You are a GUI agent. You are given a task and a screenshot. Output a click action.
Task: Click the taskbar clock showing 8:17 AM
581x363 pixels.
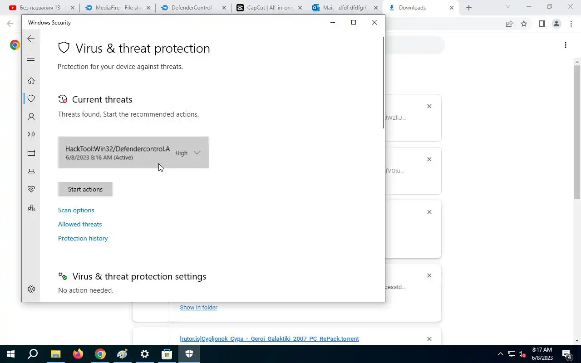542,354
